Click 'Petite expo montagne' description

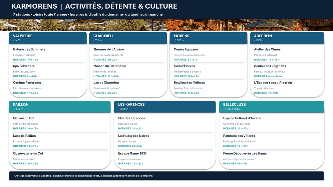click(26, 124)
